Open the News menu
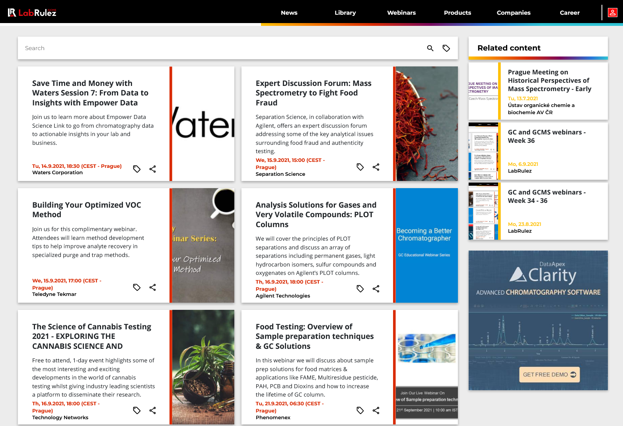 coord(289,13)
